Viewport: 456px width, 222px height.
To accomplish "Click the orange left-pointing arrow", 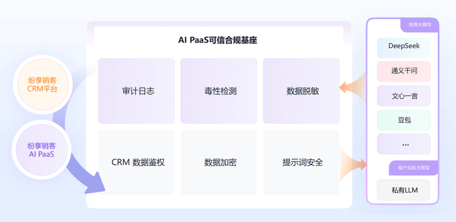I will pos(353,86).
